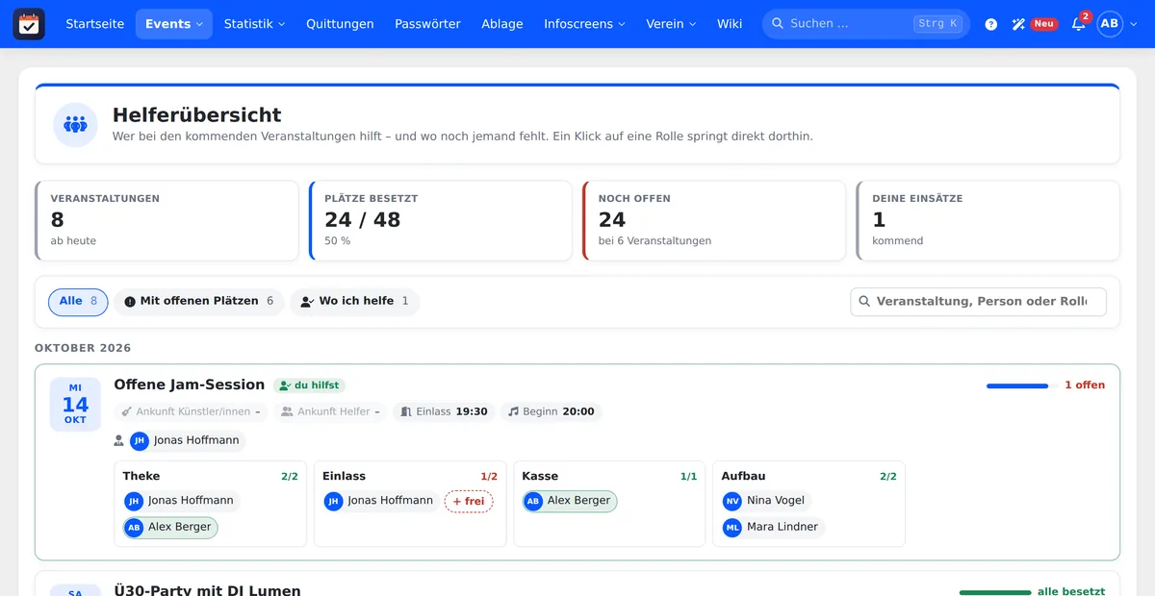The image size is (1155, 596).
Task: Click the Jam-Session progress bar beside '1 offen'
Action: coord(1022,385)
